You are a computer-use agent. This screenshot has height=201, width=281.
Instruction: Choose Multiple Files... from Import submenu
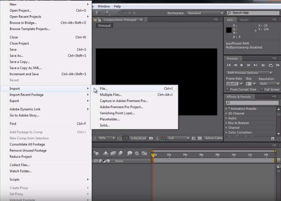click(134, 95)
